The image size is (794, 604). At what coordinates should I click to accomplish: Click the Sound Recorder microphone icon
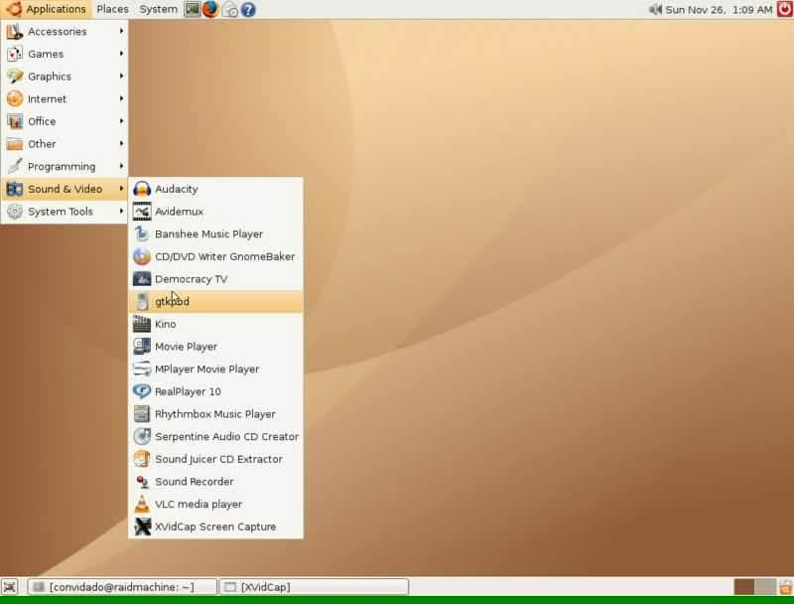[x=142, y=482]
